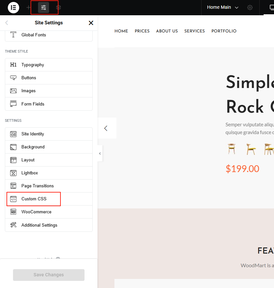This screenshot has width=274, height=288.
Task: Open Typography theme style
Action: (x=33, y=65)
